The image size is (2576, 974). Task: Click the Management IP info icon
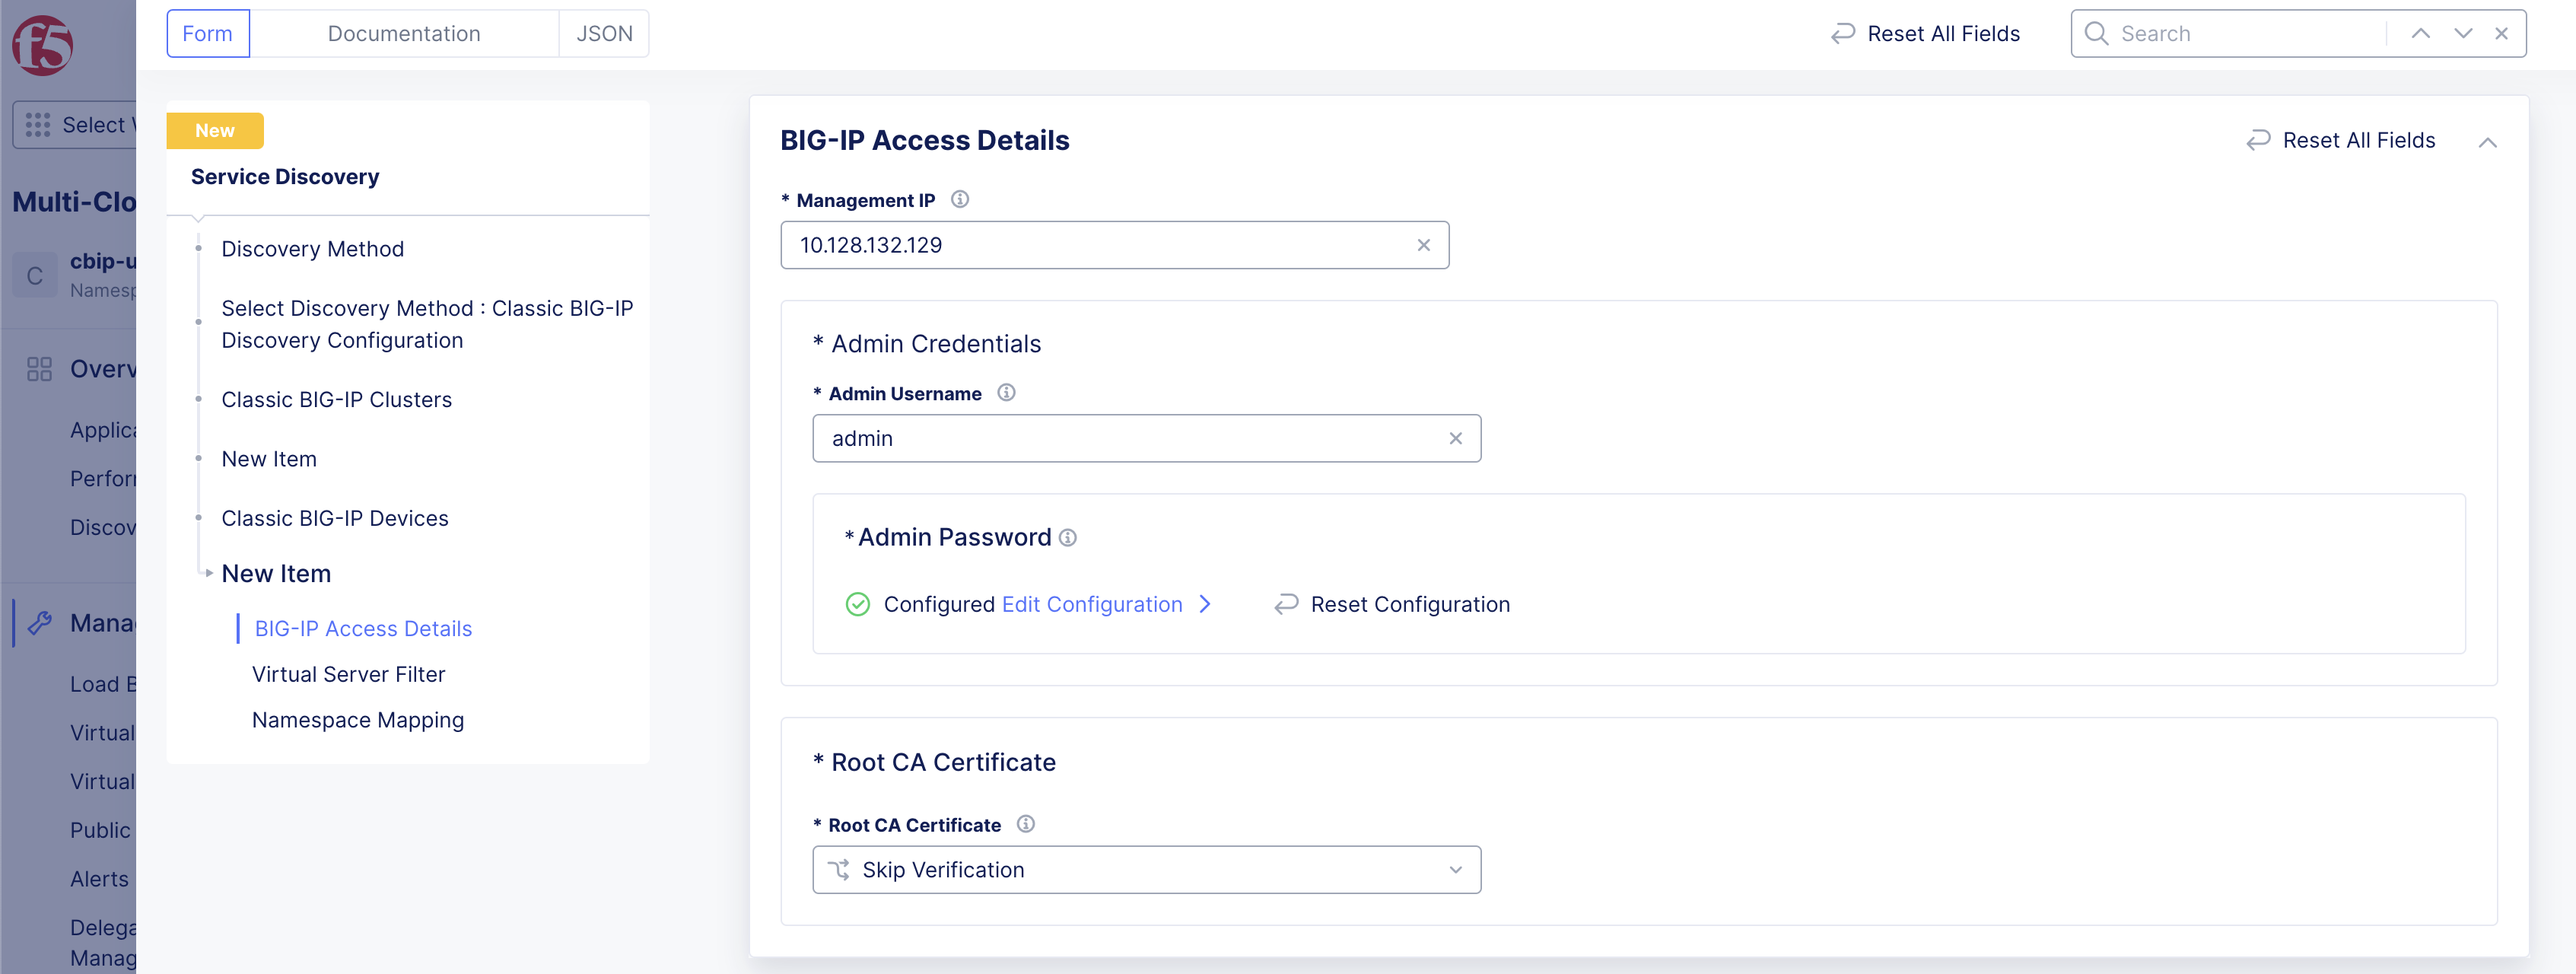[959, 199]
